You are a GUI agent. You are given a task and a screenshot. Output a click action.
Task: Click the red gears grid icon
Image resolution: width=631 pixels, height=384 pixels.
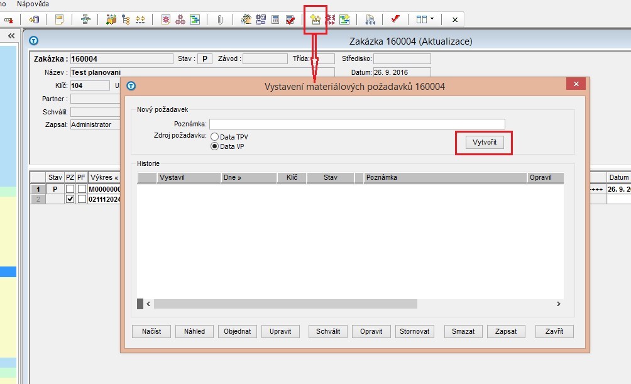point(331,19)
